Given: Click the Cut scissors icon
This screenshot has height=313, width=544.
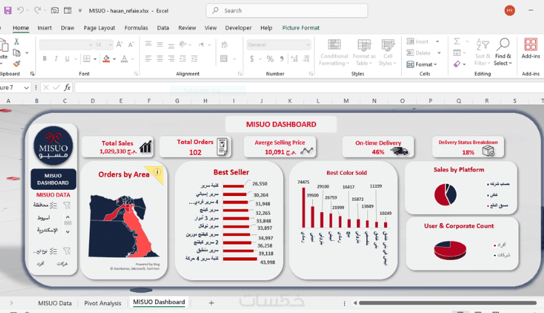Looking at the screenshot, I should (16, 42).
